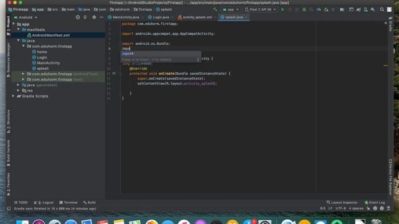Image resolution: width=399 pixels, height=224 pixels.
Task: Expand com.eduhorm.firstapp (test) package
Action: (24, 79)
